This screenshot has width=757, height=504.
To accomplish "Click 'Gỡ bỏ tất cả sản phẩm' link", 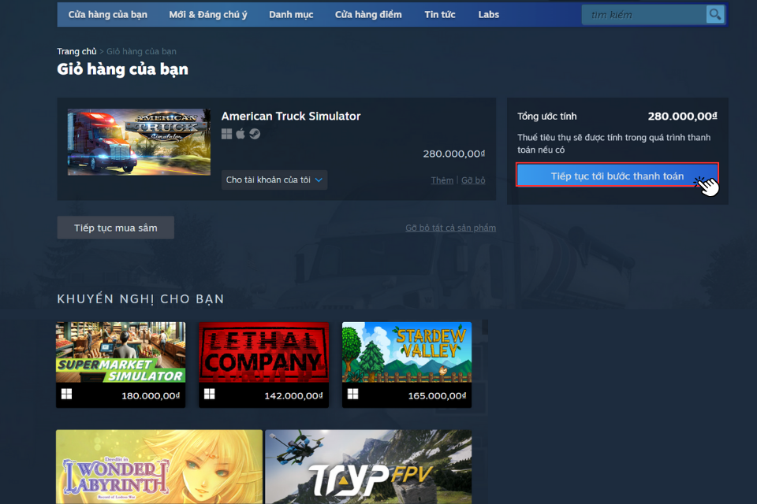I will 450,228.
